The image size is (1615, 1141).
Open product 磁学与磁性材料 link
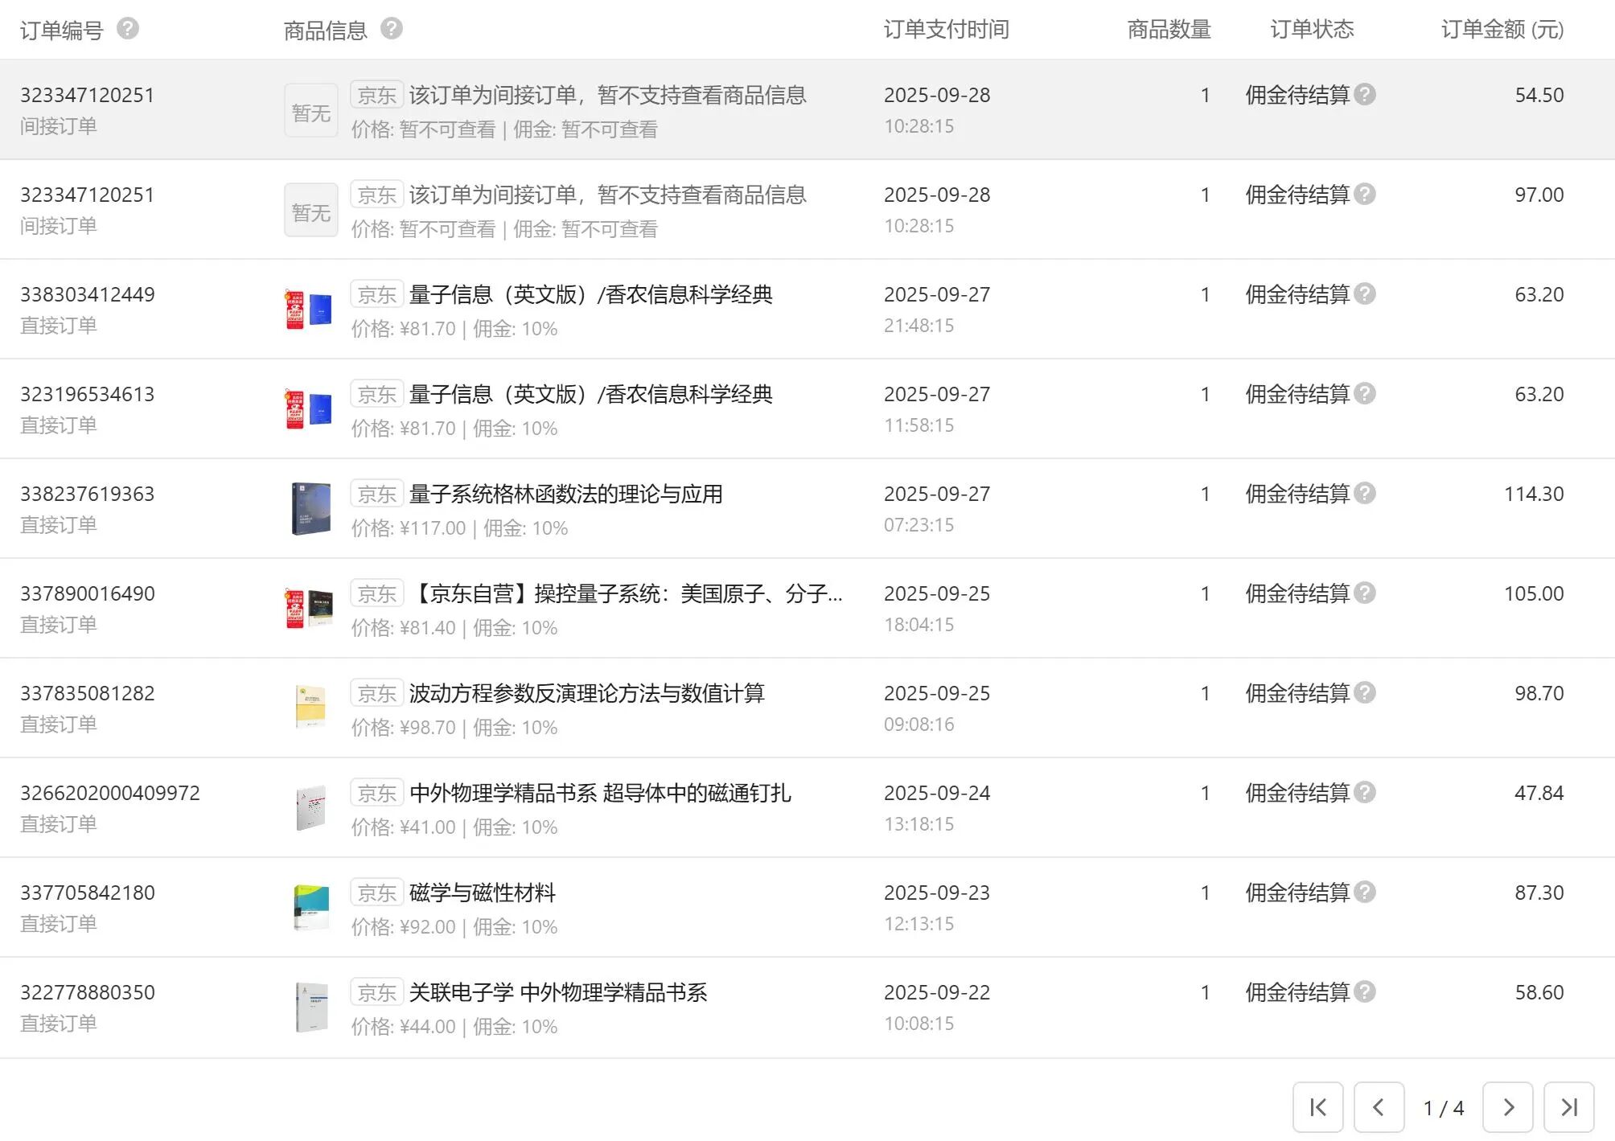point(482,893)
